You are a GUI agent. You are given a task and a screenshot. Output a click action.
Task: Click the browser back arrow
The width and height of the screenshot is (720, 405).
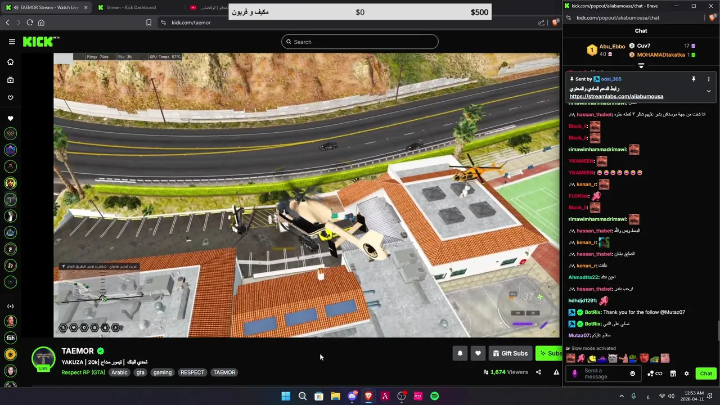click(7, 22)
